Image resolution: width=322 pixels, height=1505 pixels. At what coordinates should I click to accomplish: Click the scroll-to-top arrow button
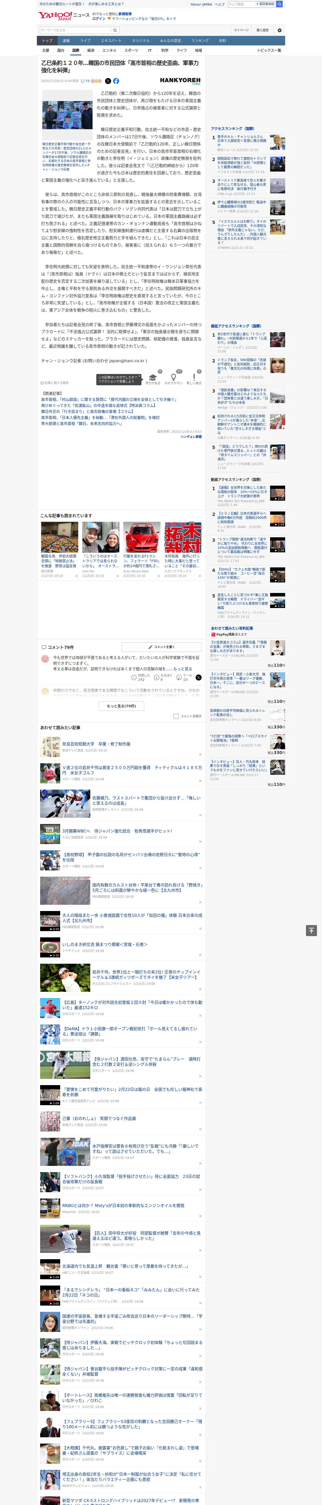(x=311, y=931)
